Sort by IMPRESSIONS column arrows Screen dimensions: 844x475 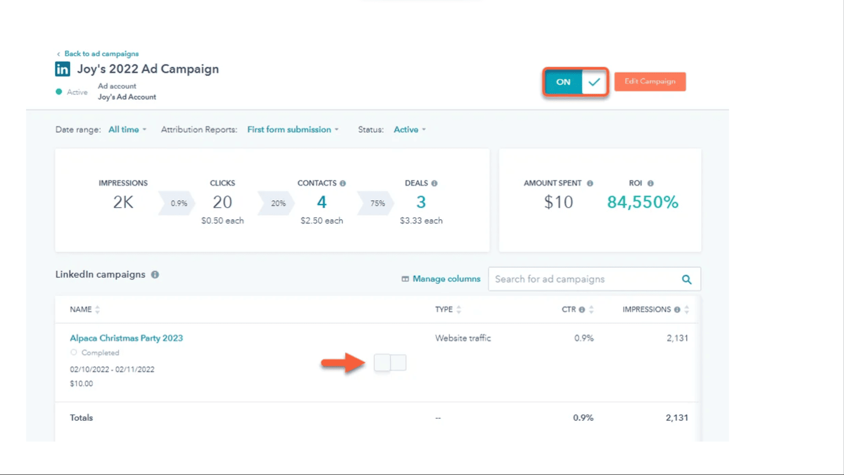686,310
